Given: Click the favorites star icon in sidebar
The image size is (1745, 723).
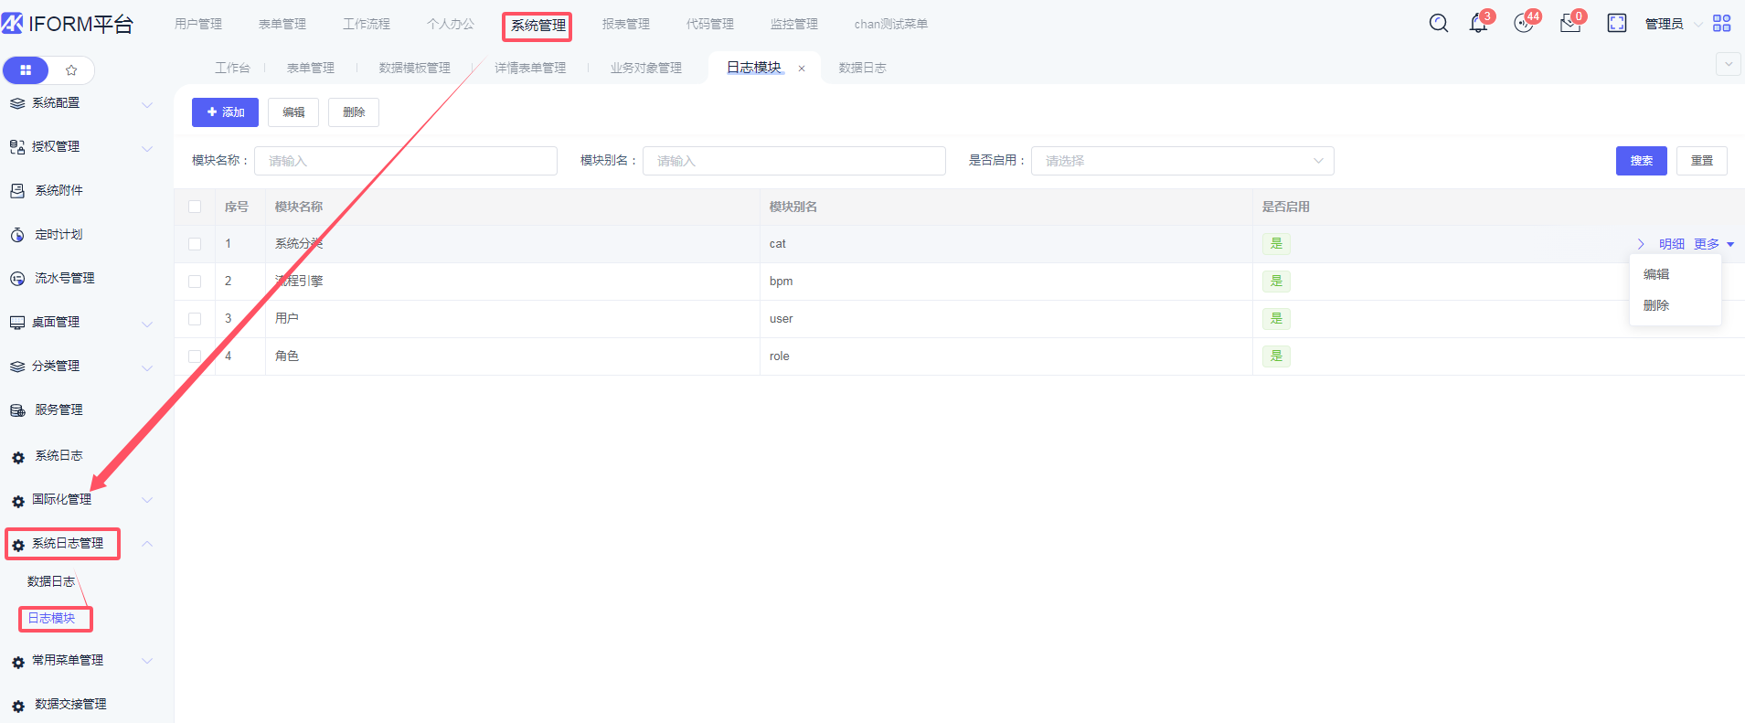Looking at the screenshot, I should pos(71,70).
